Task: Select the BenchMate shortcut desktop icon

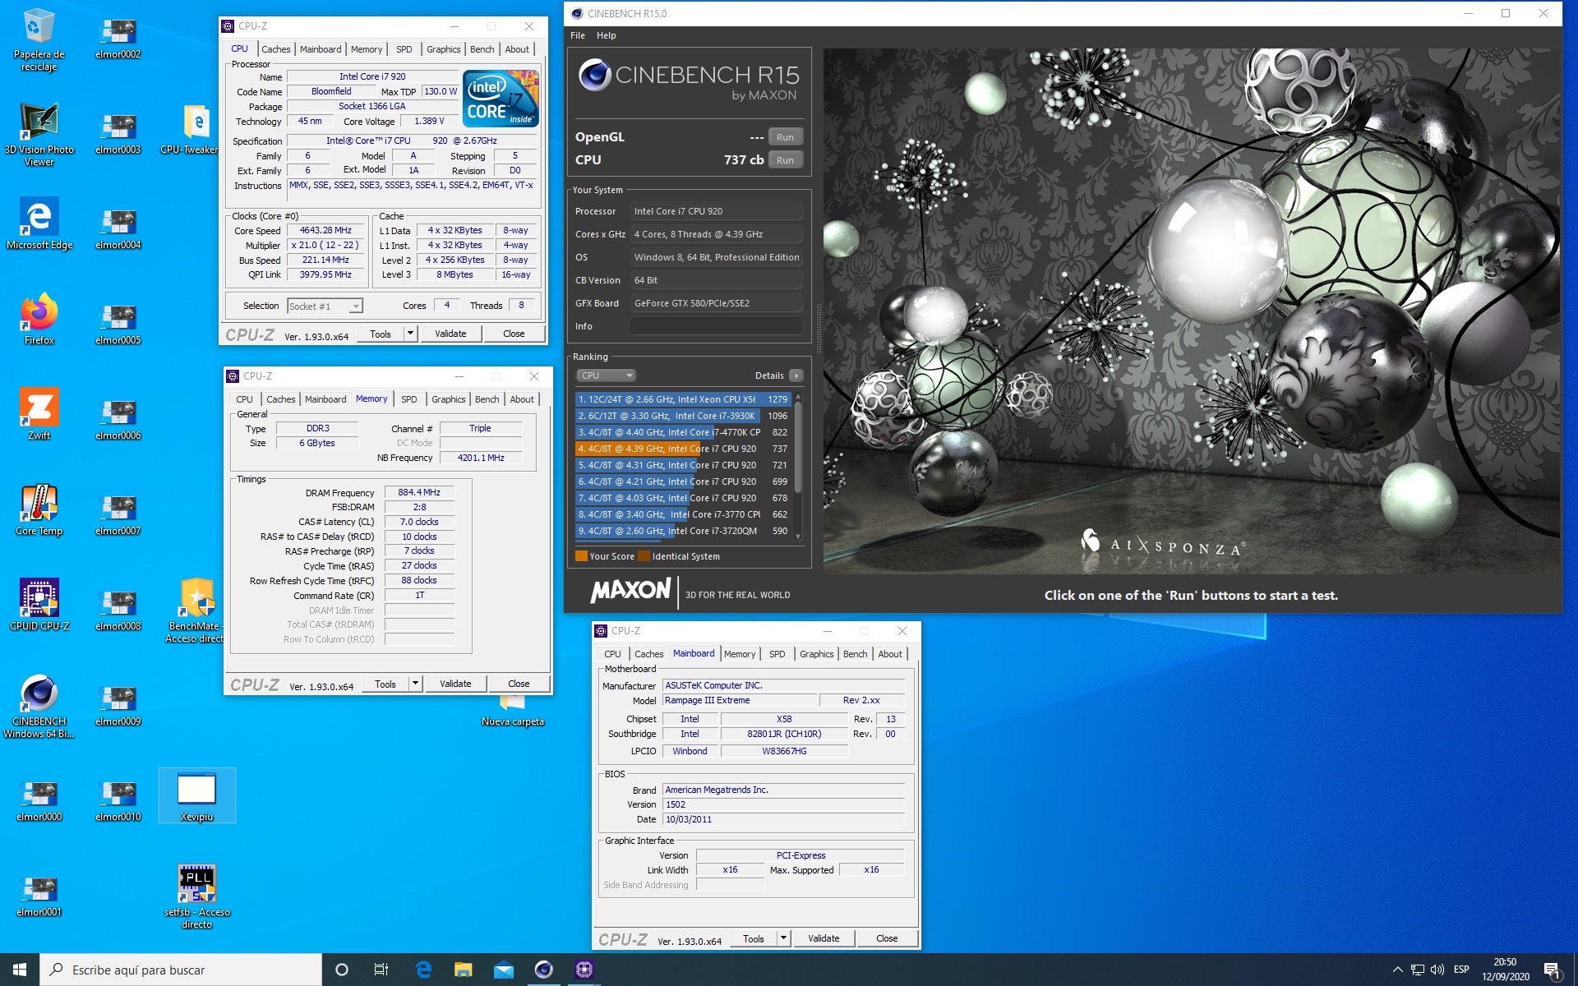Action: click(196, 611)
